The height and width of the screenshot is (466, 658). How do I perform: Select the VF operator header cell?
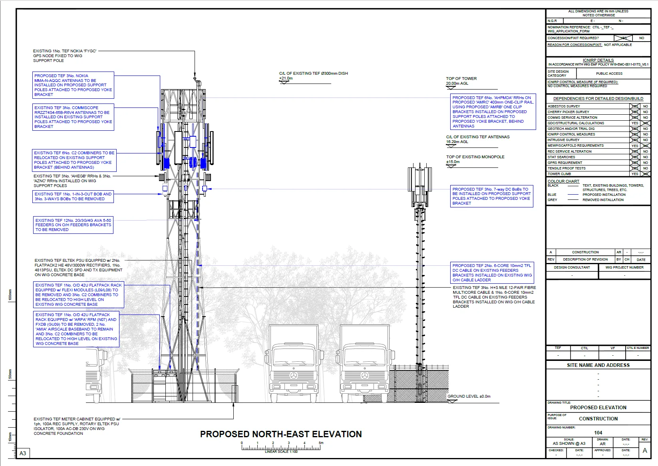pyautogui.click(x=612, y=348)
